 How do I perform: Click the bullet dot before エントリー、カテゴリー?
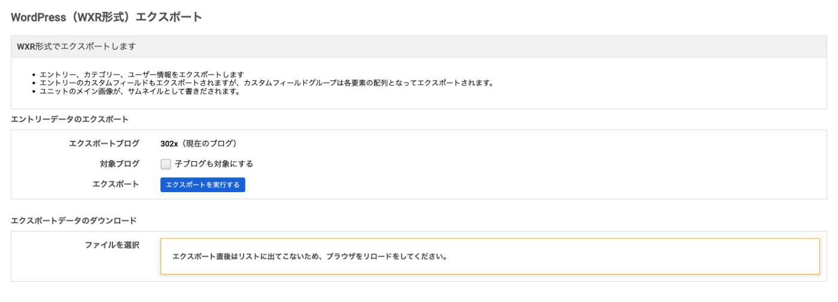click(x=35, y=75)
